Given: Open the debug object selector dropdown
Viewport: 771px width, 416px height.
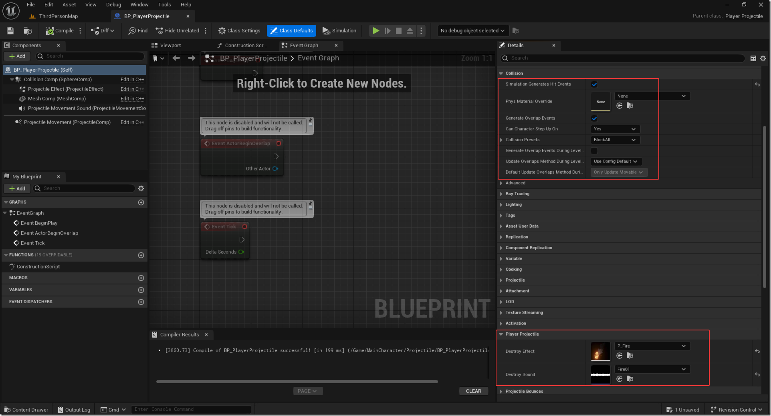Looking at the screenshot, I should point(473,31).
